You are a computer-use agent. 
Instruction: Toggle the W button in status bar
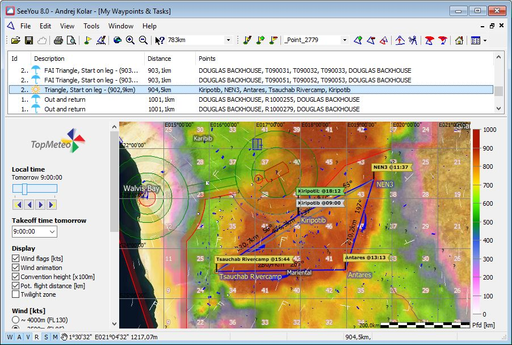click(10, 337)
